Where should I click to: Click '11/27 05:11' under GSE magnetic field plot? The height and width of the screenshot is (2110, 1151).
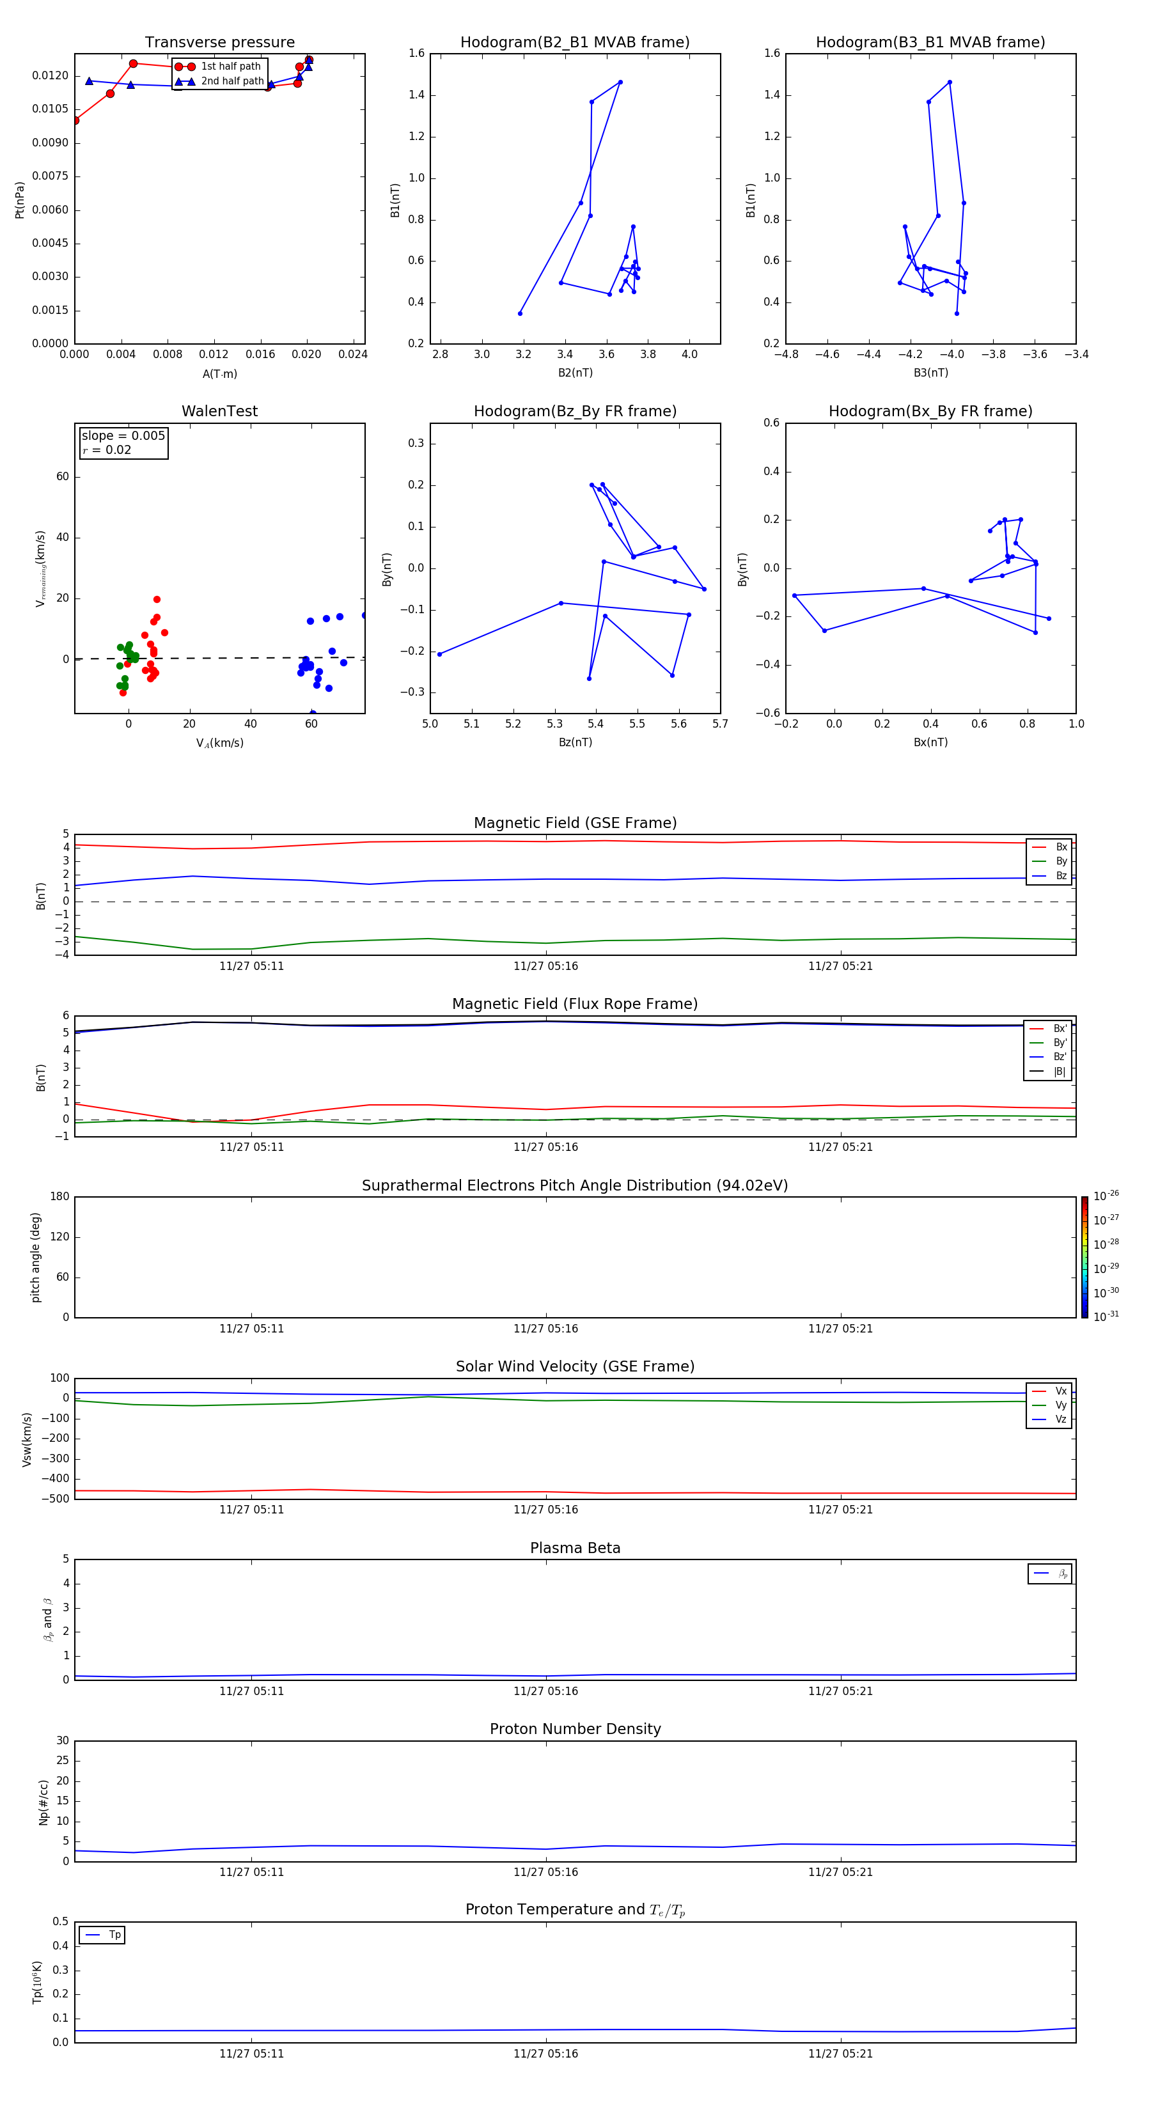[251, 967]
